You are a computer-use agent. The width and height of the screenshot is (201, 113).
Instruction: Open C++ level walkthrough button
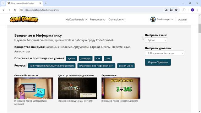(x=98, y=58)
